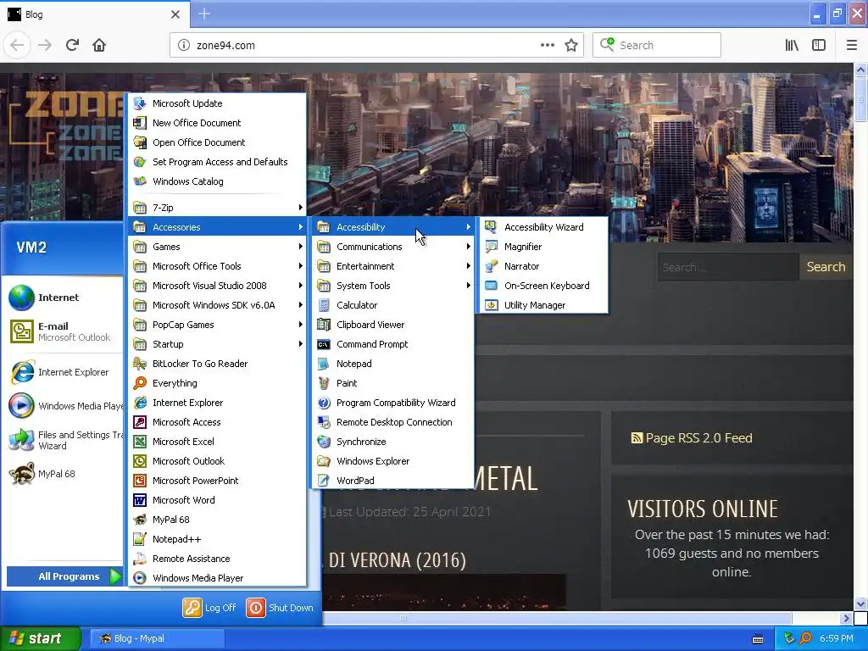Screen dimensions: 868x651
Task: Expand the Games submenu
Action: point(217,247)
